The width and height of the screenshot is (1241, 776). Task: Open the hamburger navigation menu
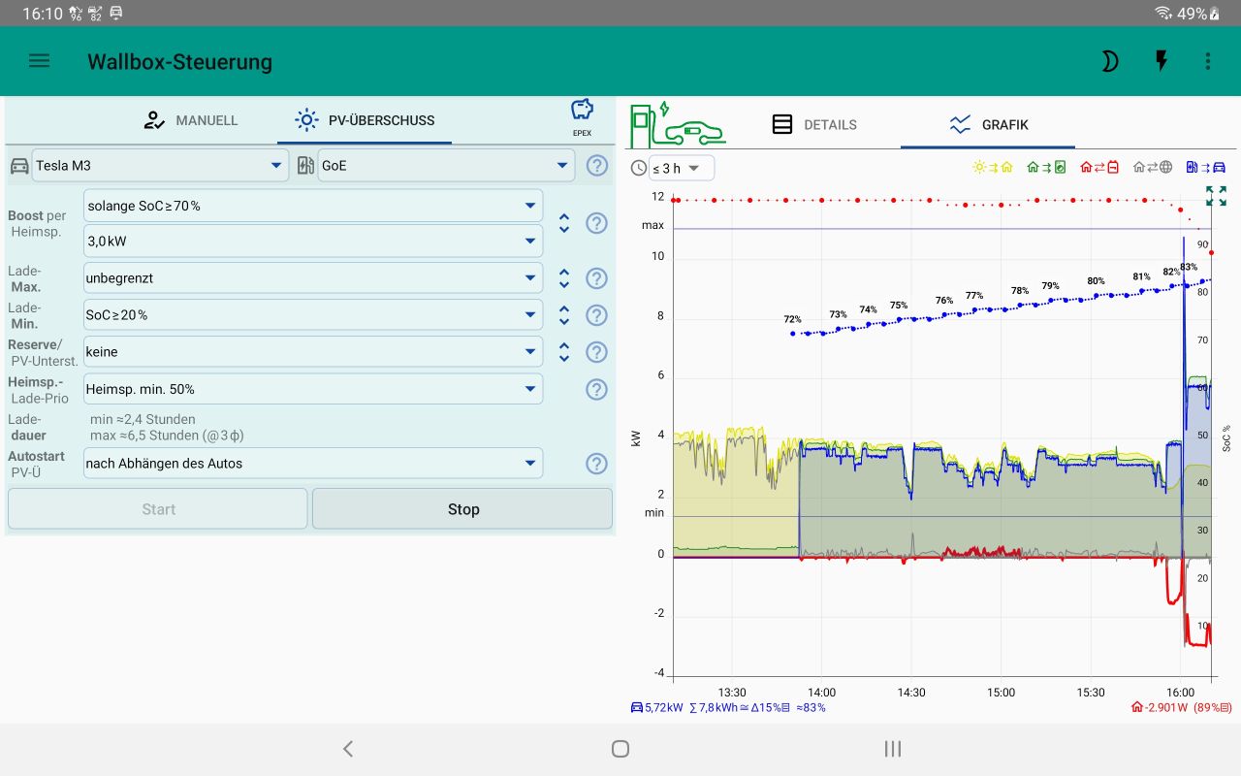click(x=39, y=61)
